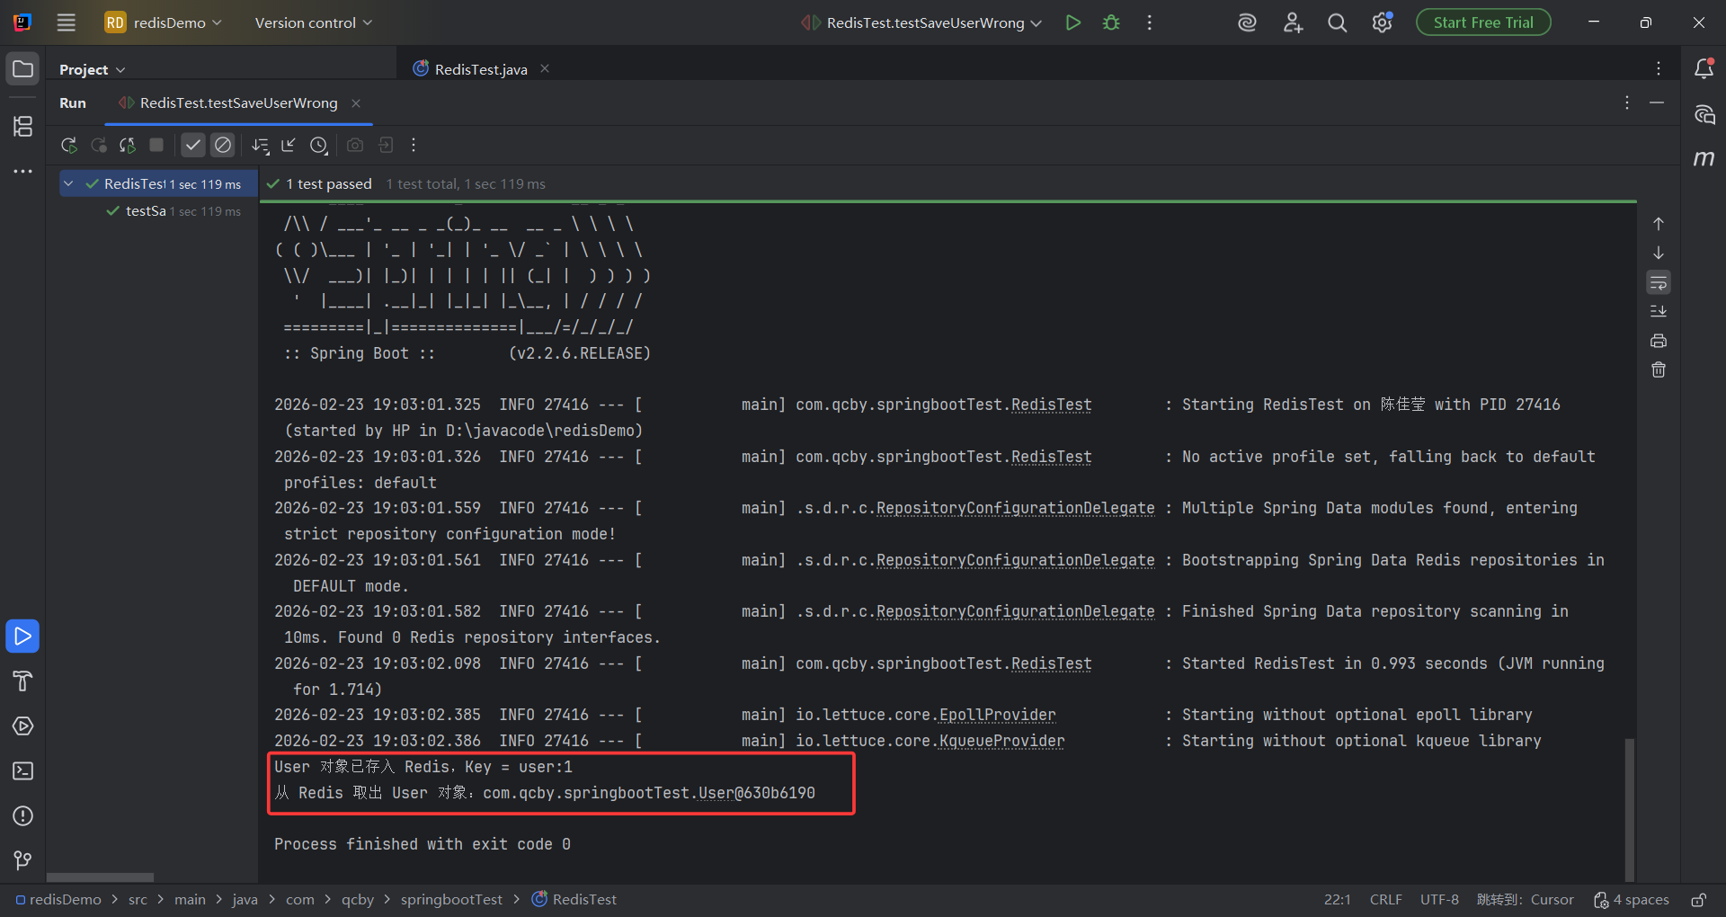Open Services tool window

22,726
